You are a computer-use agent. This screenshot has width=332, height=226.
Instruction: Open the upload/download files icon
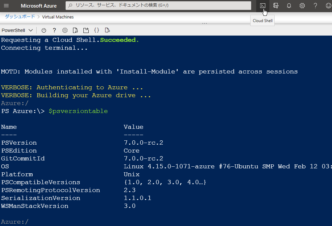tap(75, 30)
